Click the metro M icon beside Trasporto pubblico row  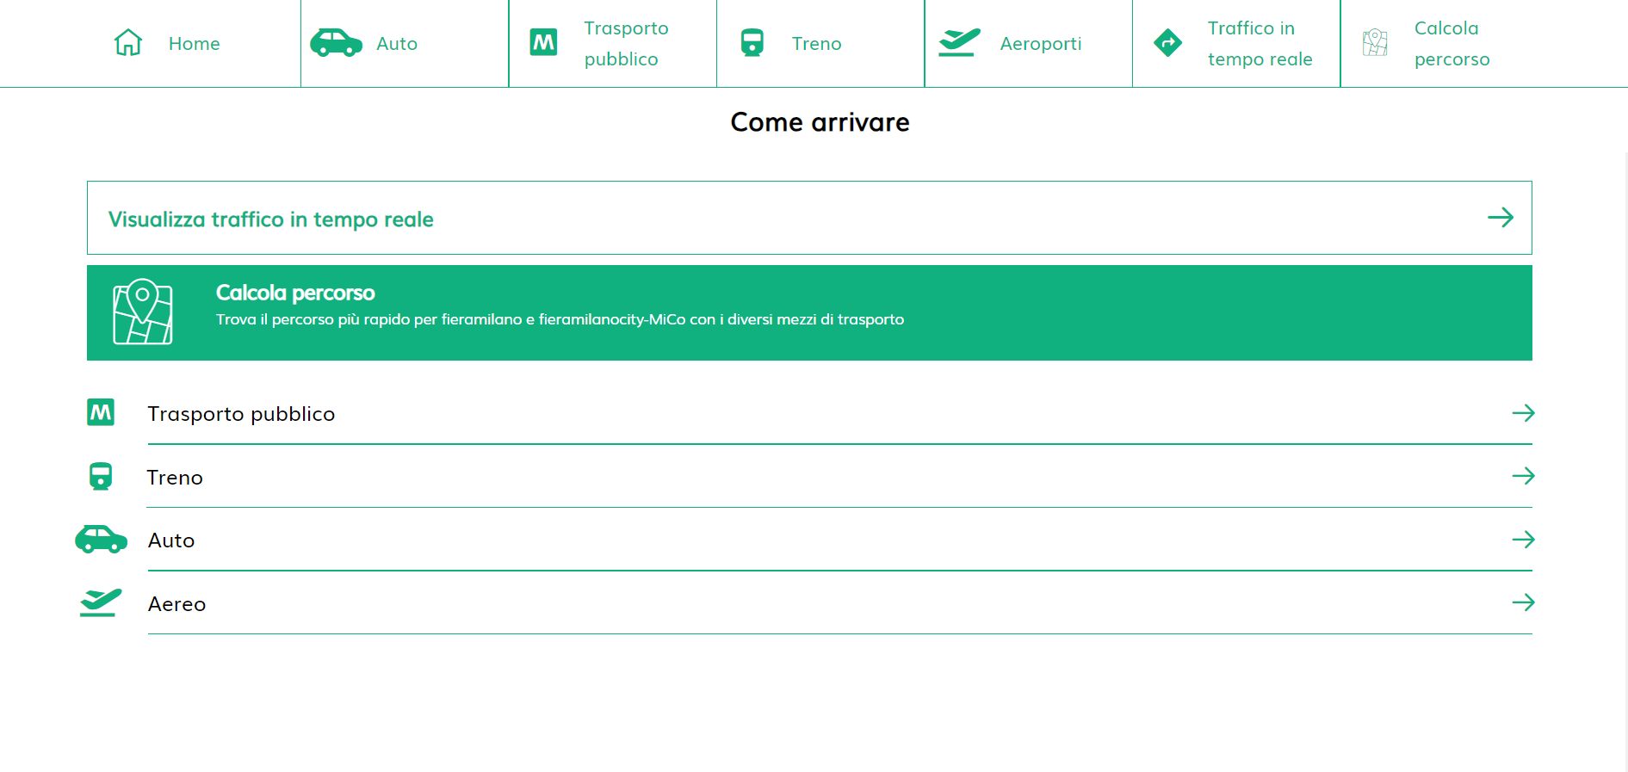click(101, 412)
